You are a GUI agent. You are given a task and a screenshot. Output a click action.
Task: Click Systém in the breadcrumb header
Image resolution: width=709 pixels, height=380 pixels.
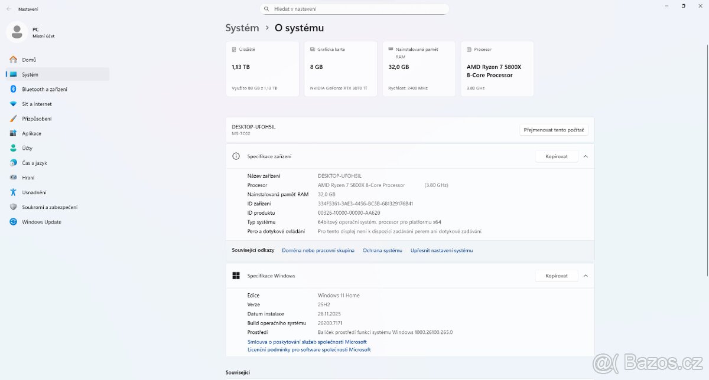click(242, 28)
